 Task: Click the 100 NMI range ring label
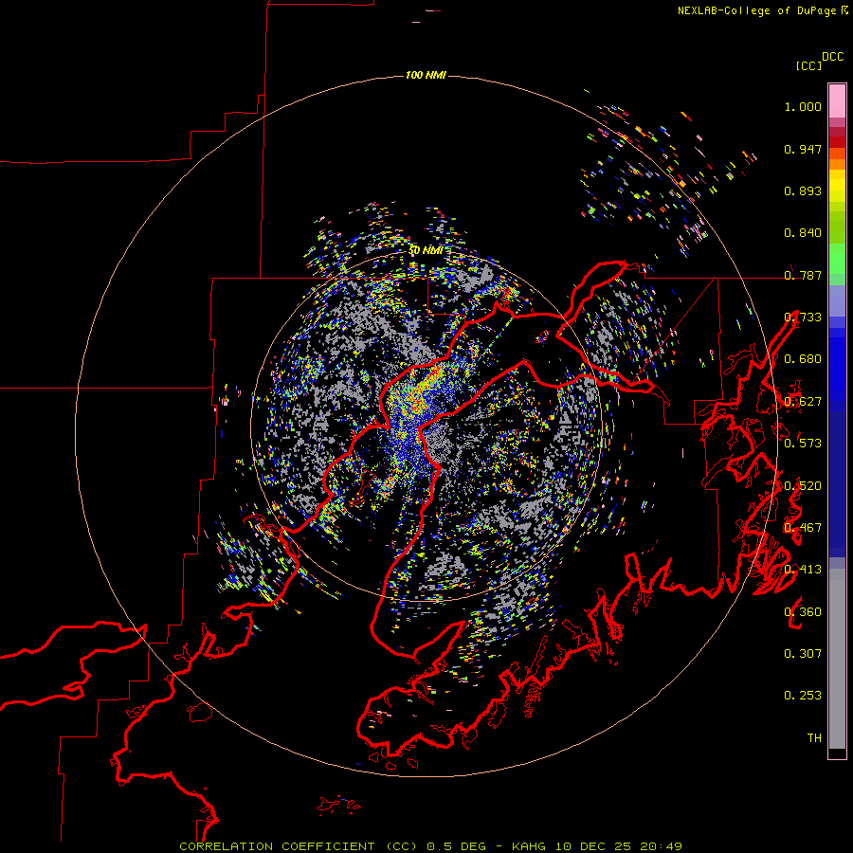[x=426, y=75]
